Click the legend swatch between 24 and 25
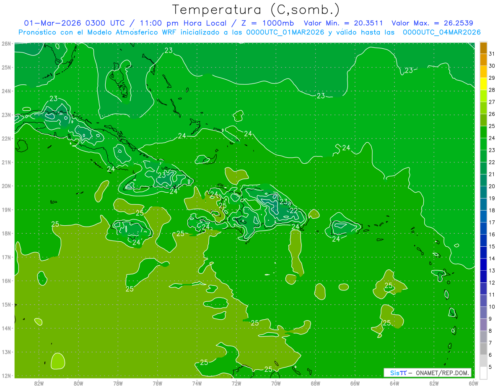Viewport: 503px width, 389px height. [x=483, y=132]
